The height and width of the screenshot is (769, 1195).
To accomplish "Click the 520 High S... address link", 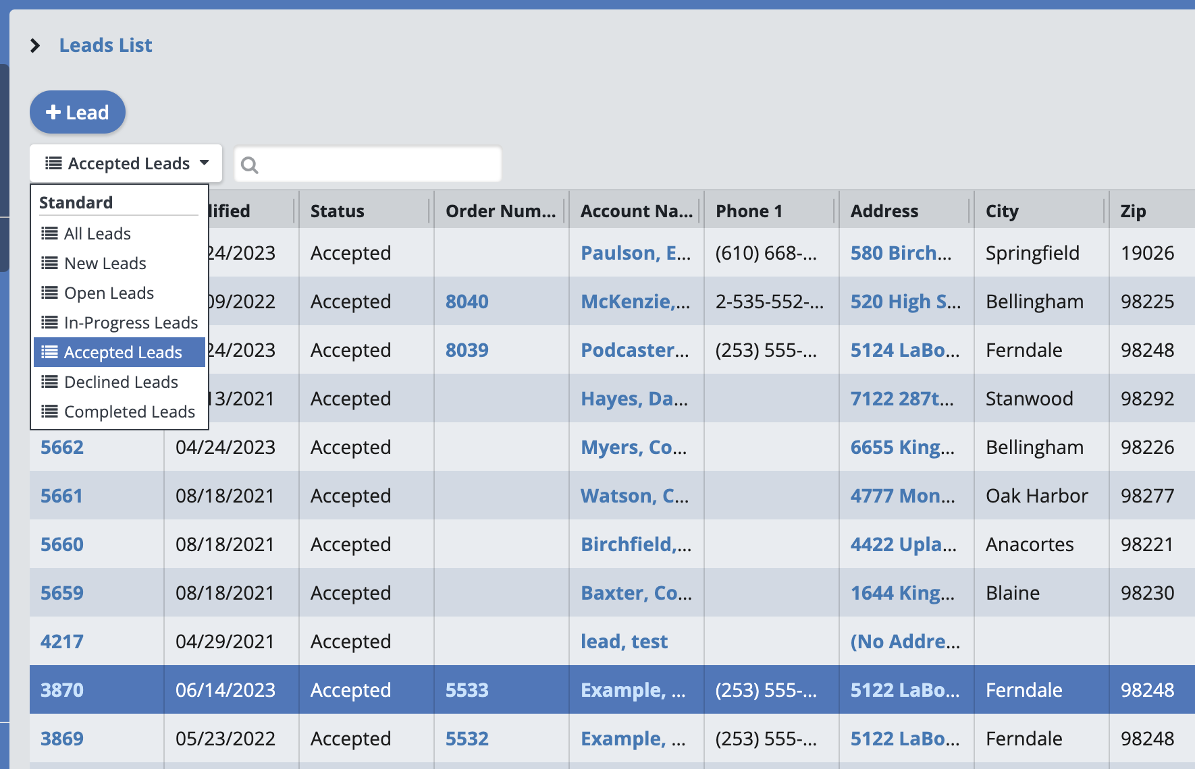I will (905, 302).
